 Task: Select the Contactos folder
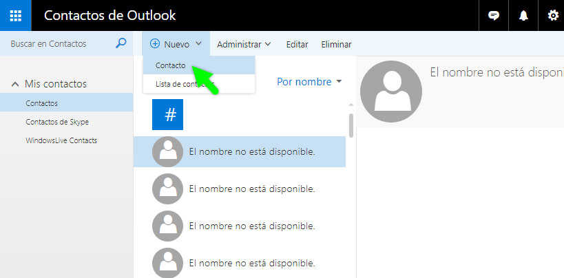pos(41,103)
